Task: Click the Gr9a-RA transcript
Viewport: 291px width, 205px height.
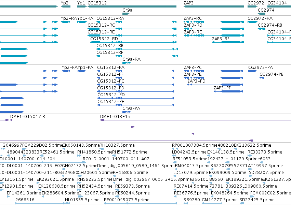Action: point(131,59)
